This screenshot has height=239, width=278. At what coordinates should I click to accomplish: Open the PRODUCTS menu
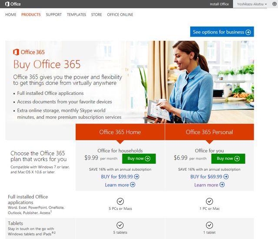tap(31, 14)
